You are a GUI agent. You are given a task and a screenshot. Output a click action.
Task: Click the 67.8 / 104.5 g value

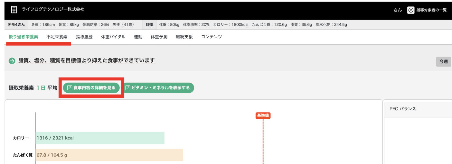[x=52, y=155]
